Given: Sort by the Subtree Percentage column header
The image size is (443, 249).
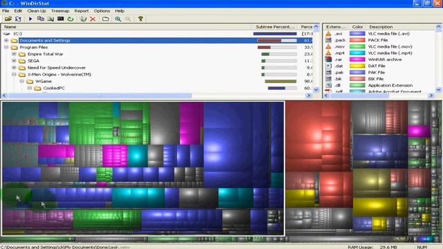Looking at the screenshot, I should tap(275, 27).
